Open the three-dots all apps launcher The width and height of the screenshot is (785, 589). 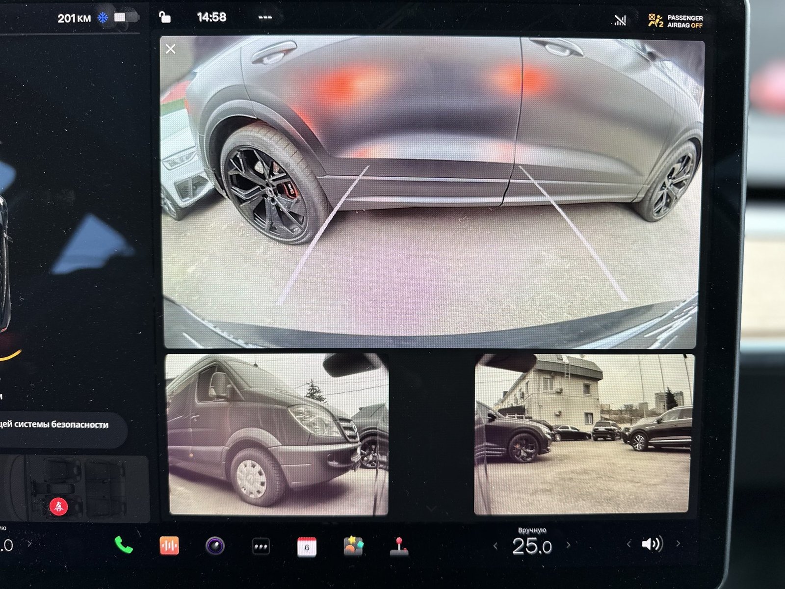coord(261,546)
